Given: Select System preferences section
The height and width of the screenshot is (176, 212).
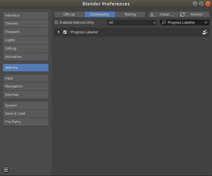Looking at the screenshot, I should point(26,105).
